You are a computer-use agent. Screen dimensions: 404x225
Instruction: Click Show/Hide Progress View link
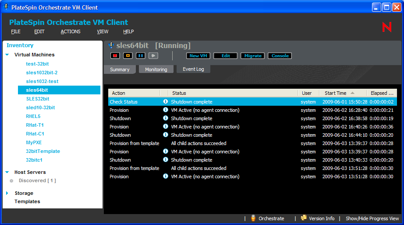372,218
